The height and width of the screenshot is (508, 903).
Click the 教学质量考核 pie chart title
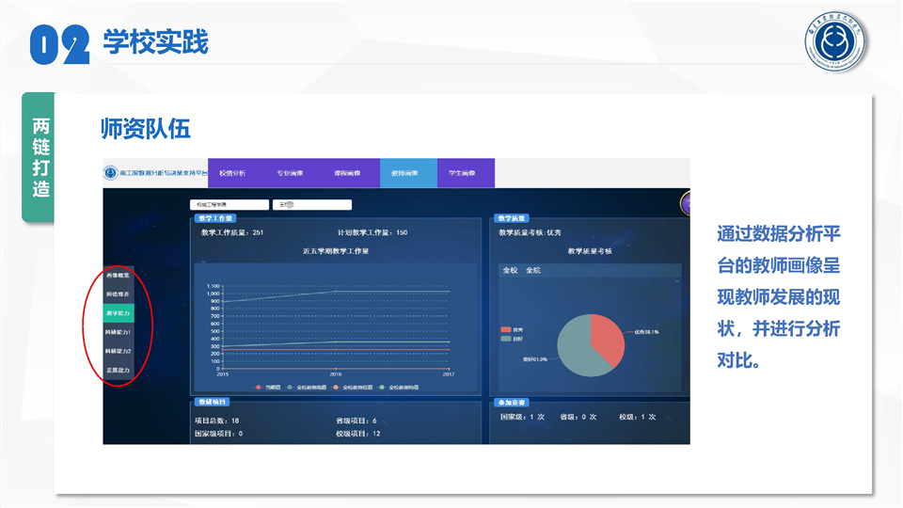click(590, 251)
